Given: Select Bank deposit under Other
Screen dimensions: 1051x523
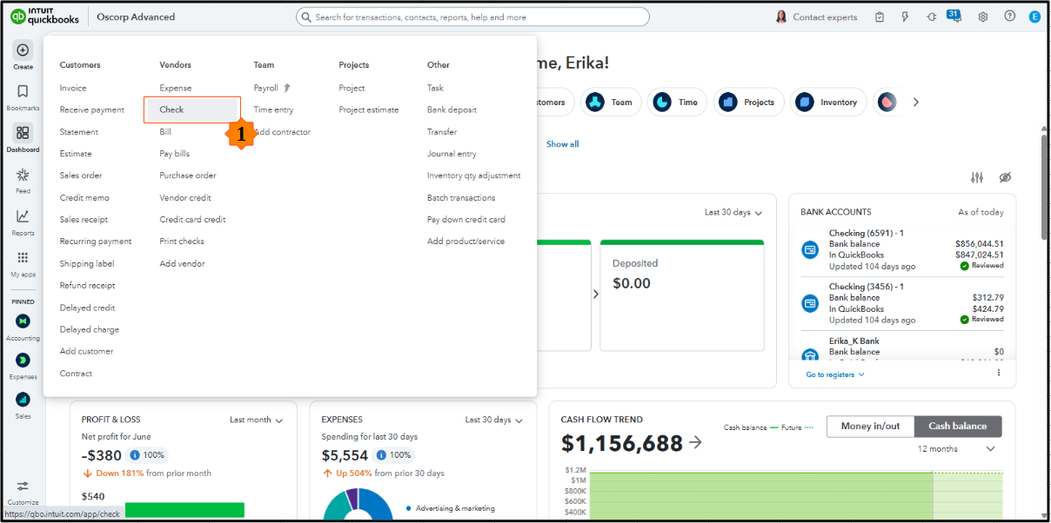Looking at the screenshot, I should point(452,109).
